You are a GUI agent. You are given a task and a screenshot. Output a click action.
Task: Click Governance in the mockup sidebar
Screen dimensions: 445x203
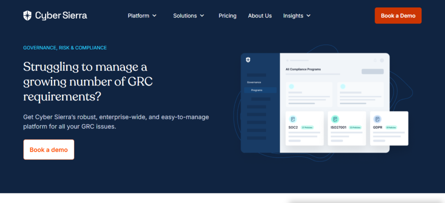254,82
